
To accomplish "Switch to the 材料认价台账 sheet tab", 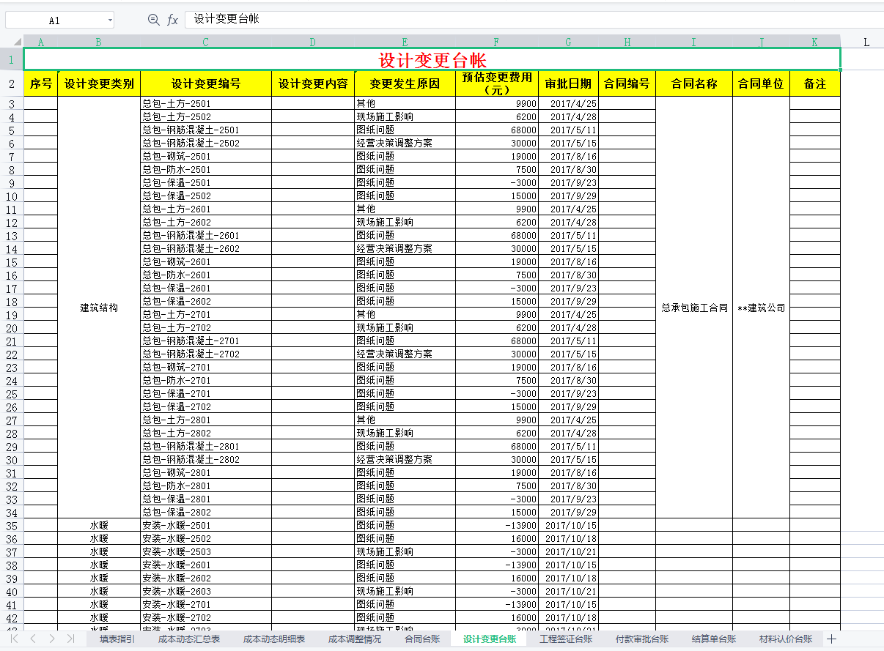I will [x=786, y=639].
